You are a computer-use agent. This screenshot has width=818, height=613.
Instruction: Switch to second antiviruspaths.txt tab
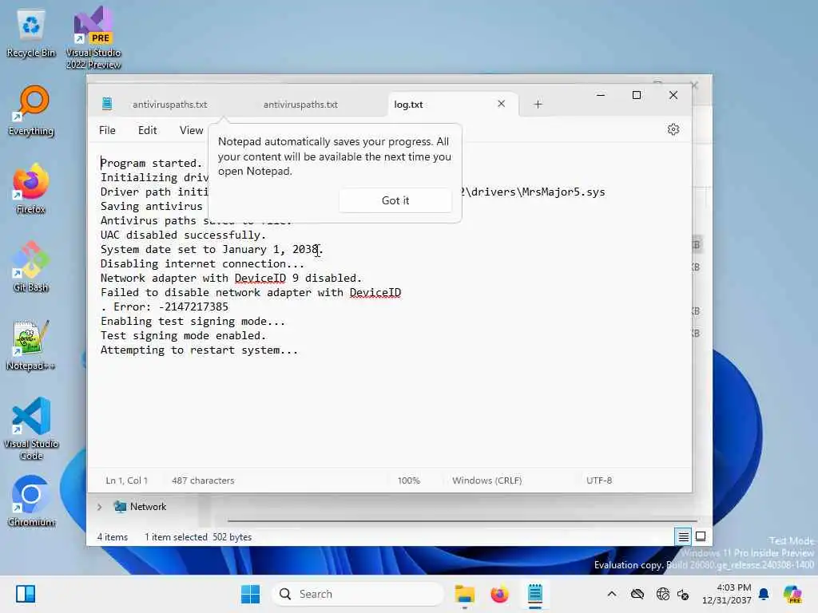coord(300,105)
